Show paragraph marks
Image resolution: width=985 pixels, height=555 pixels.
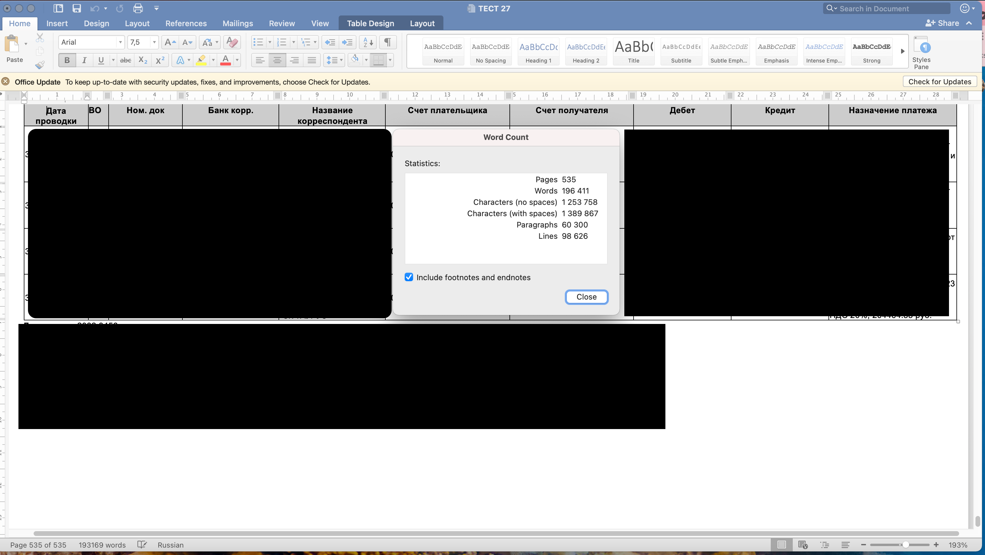click(387, 42)
